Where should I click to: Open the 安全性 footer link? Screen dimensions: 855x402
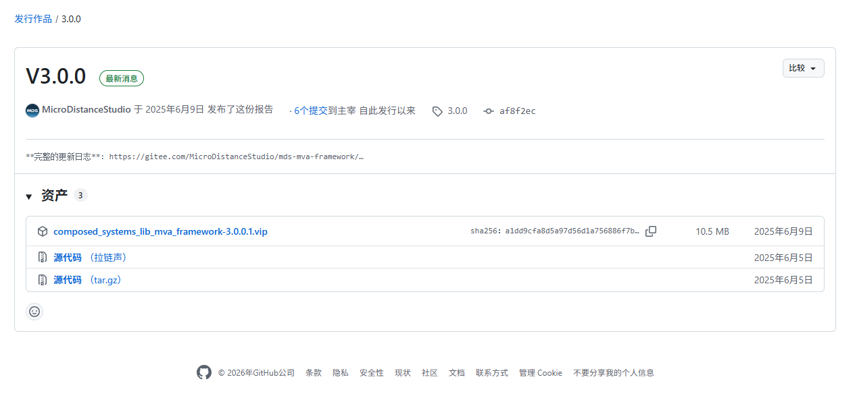tap(372, 373)
